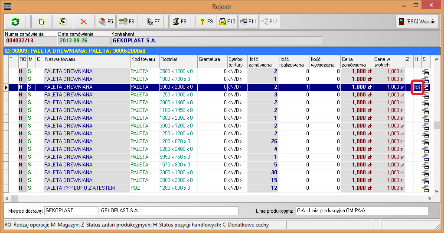
Task: Click the Kontrahent field showing GEKOPLAST S.A.
Action: (x=216, y=41)
